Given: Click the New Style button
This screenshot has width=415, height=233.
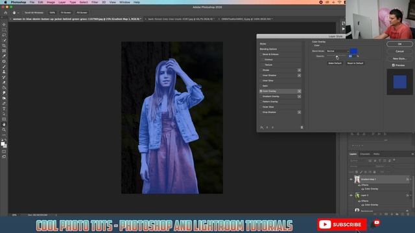Looking at the screenshot, I should (x=399, y=59).
